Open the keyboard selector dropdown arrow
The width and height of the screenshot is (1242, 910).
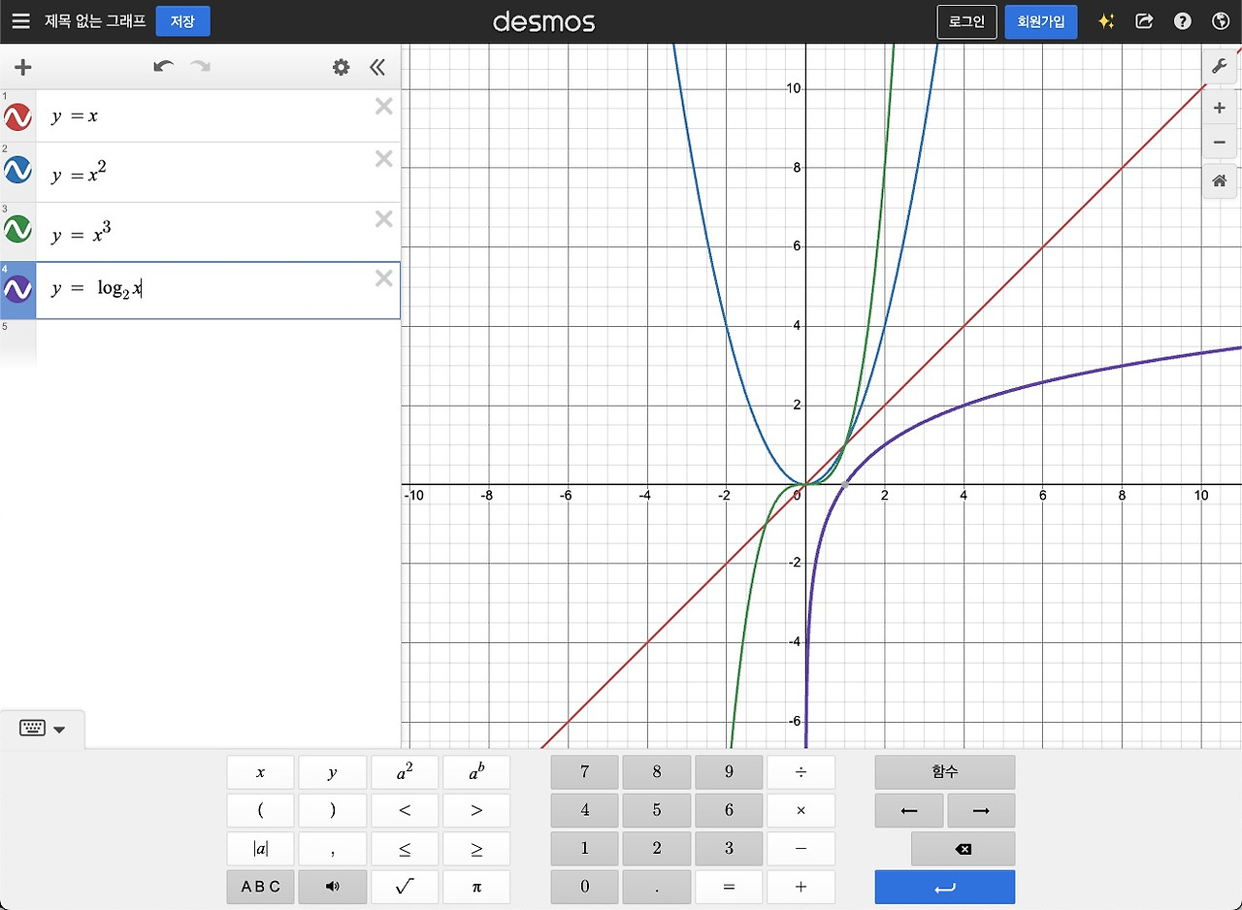[60, 729]
